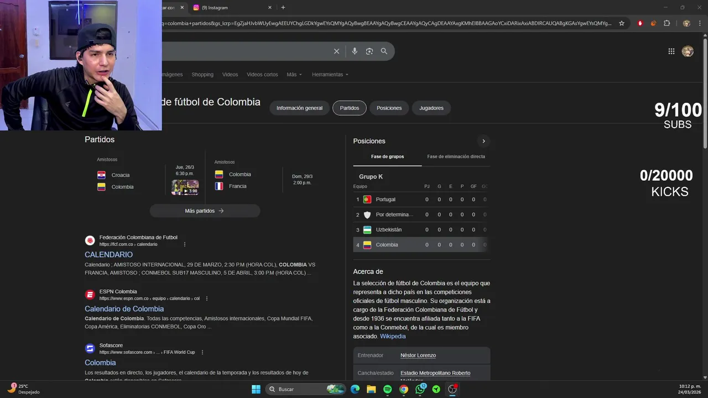Open the Google apps grid
The width and height of the screenshot is (708, 398).
tap(671, 51)
